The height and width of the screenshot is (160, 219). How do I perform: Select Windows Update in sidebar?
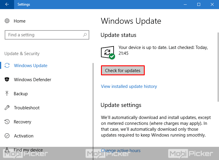click(31, 66)
